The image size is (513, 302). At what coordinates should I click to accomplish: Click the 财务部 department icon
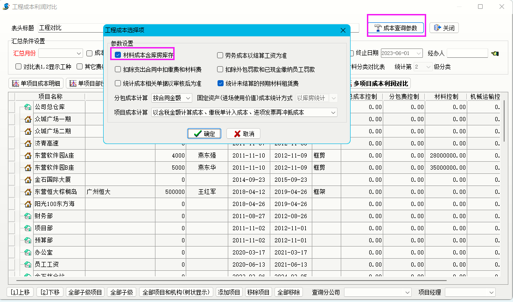tap(28, 216)
